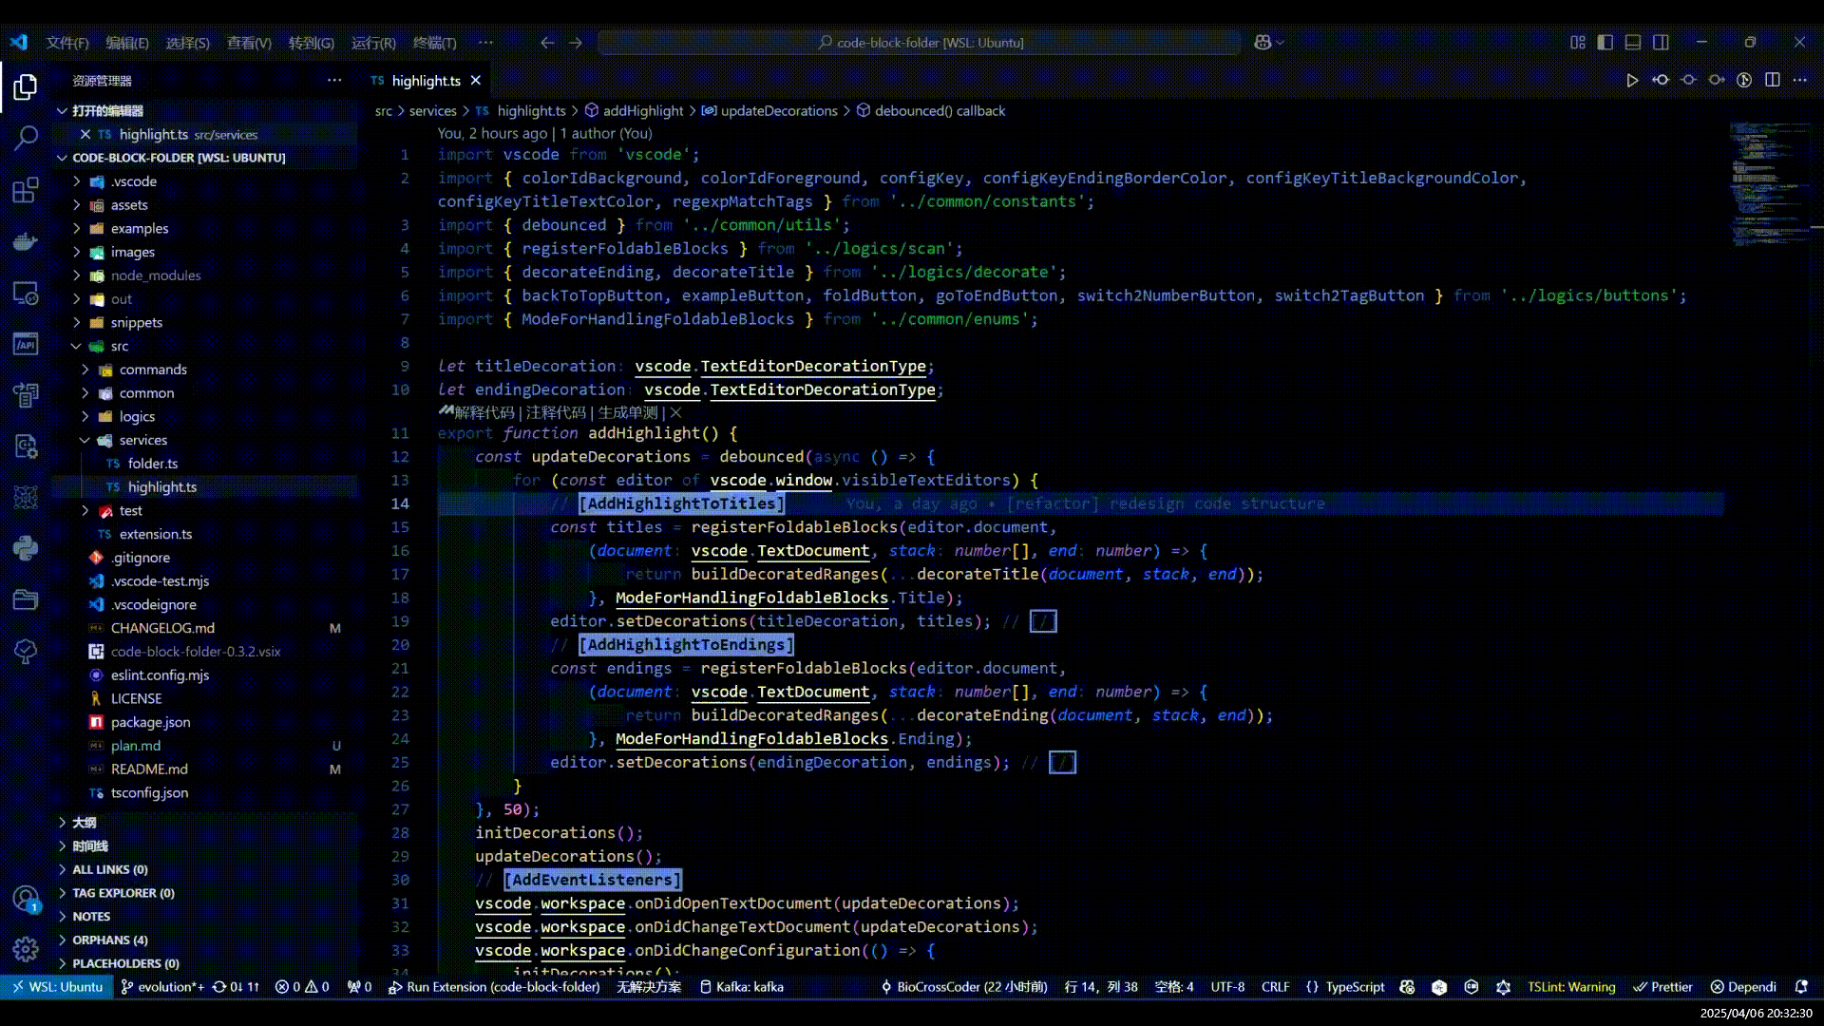Open the Manage gear icon in activity bar

pyautogui.click(x=26, y=948)
